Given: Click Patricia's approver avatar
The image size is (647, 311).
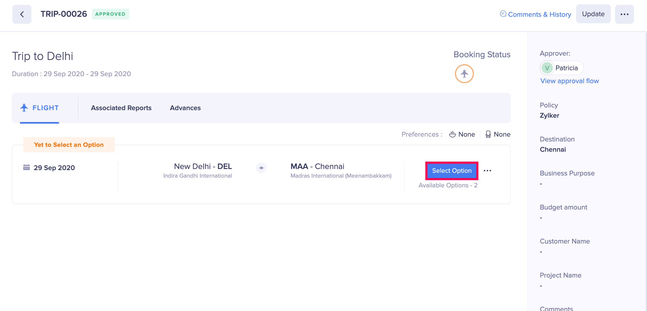Looking at the screenshot, I should (547, 68).
